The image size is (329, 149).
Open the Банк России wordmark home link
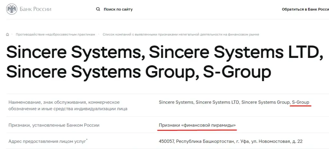(x=35, y=9)
